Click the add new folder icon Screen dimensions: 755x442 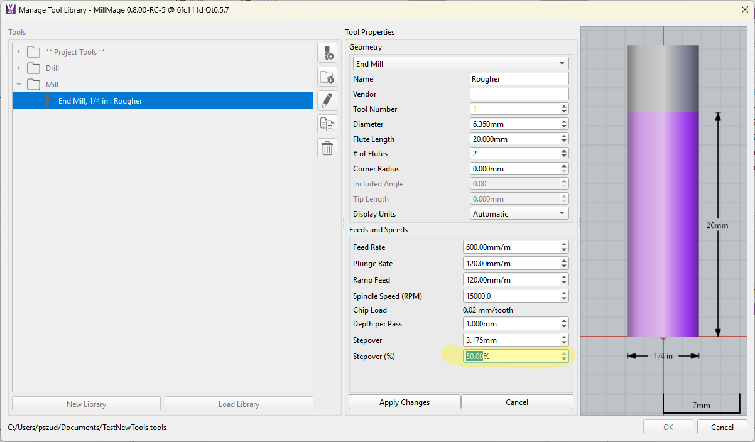point(327,77)
